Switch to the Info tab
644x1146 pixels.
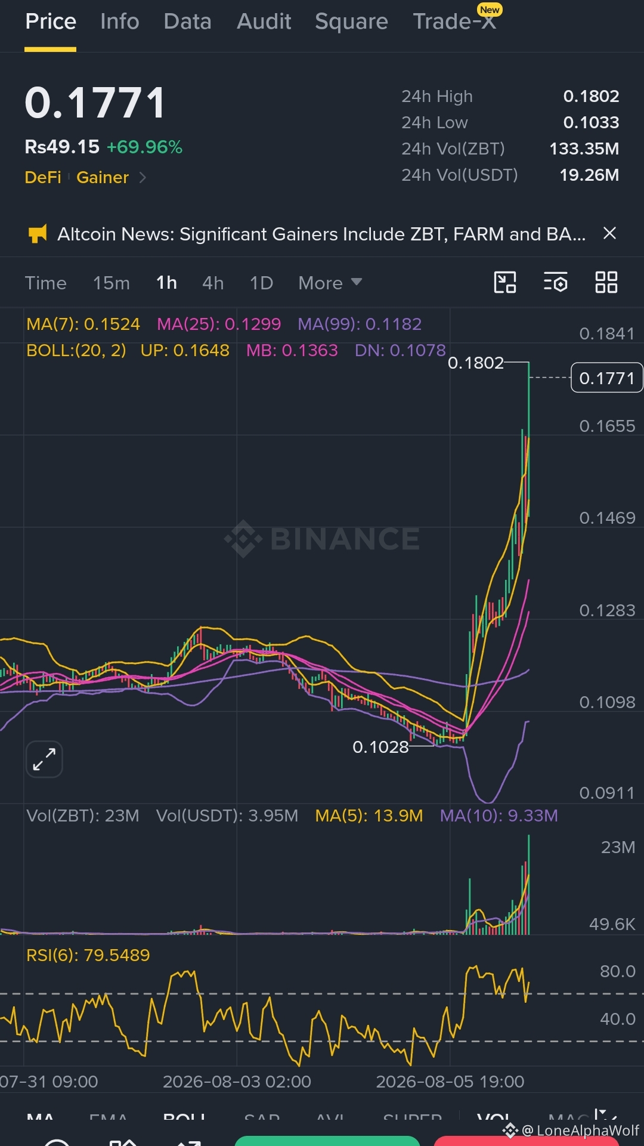(x=120, y=21)
